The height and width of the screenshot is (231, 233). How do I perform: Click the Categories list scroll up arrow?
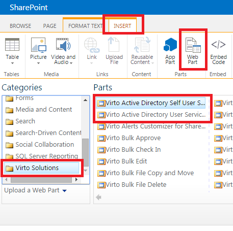86,100
